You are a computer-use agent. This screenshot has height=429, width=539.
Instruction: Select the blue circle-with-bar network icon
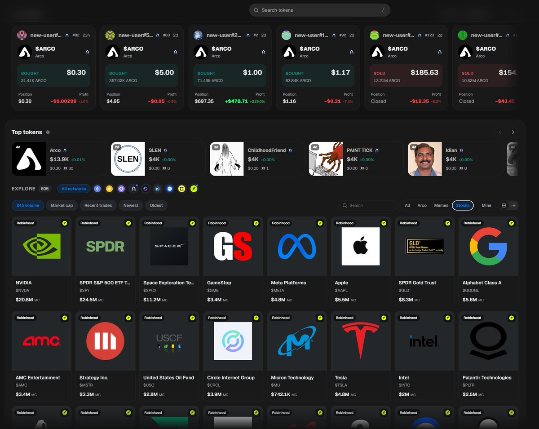coord(170,189)
